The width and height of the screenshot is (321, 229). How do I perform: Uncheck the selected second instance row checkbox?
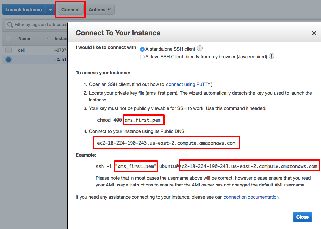(x=9, y=60)
